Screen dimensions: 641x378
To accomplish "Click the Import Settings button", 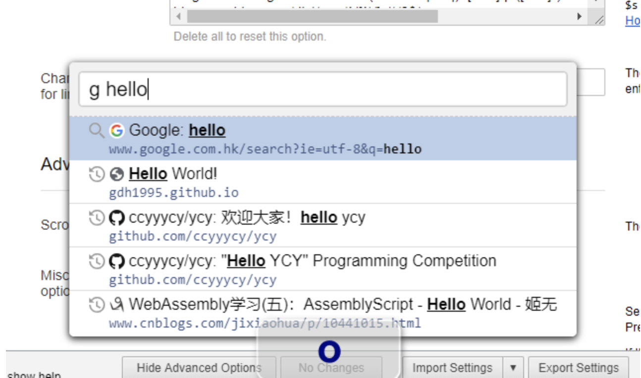I will pos(452,368).
